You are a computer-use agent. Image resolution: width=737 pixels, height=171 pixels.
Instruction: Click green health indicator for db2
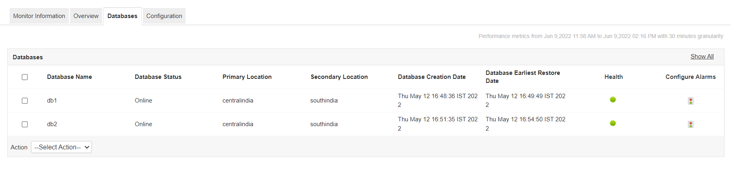point(613,123)
